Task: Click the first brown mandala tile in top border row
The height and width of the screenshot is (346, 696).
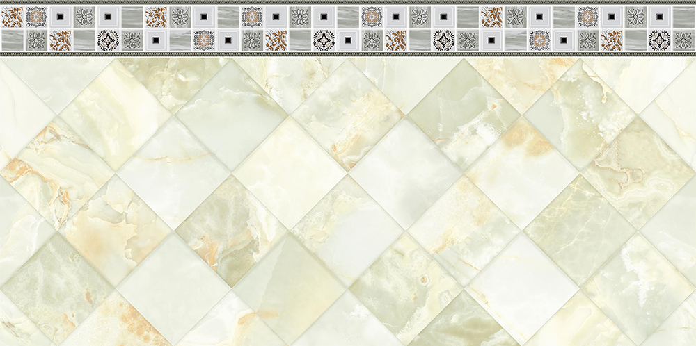Action: point(36,17)
